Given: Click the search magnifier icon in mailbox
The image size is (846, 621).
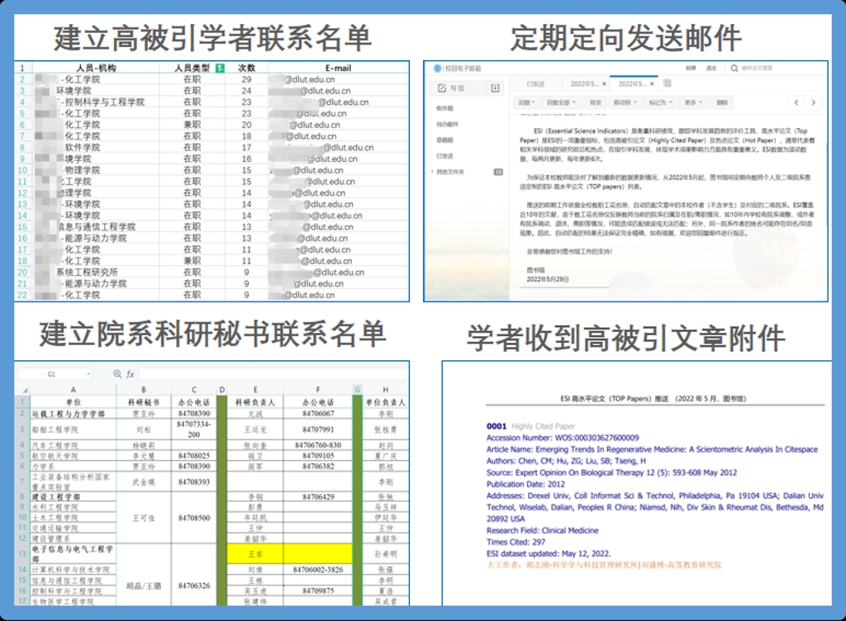Looking at the screenshot, I should pos(735,69).
